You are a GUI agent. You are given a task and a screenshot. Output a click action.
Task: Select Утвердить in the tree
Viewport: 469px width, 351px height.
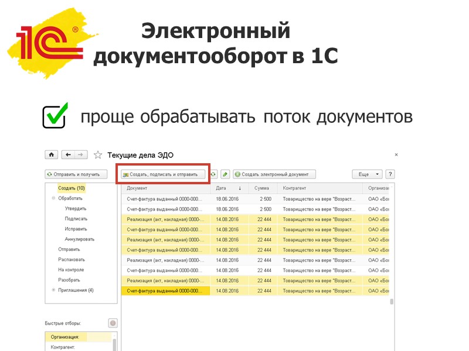pos(76,209)
